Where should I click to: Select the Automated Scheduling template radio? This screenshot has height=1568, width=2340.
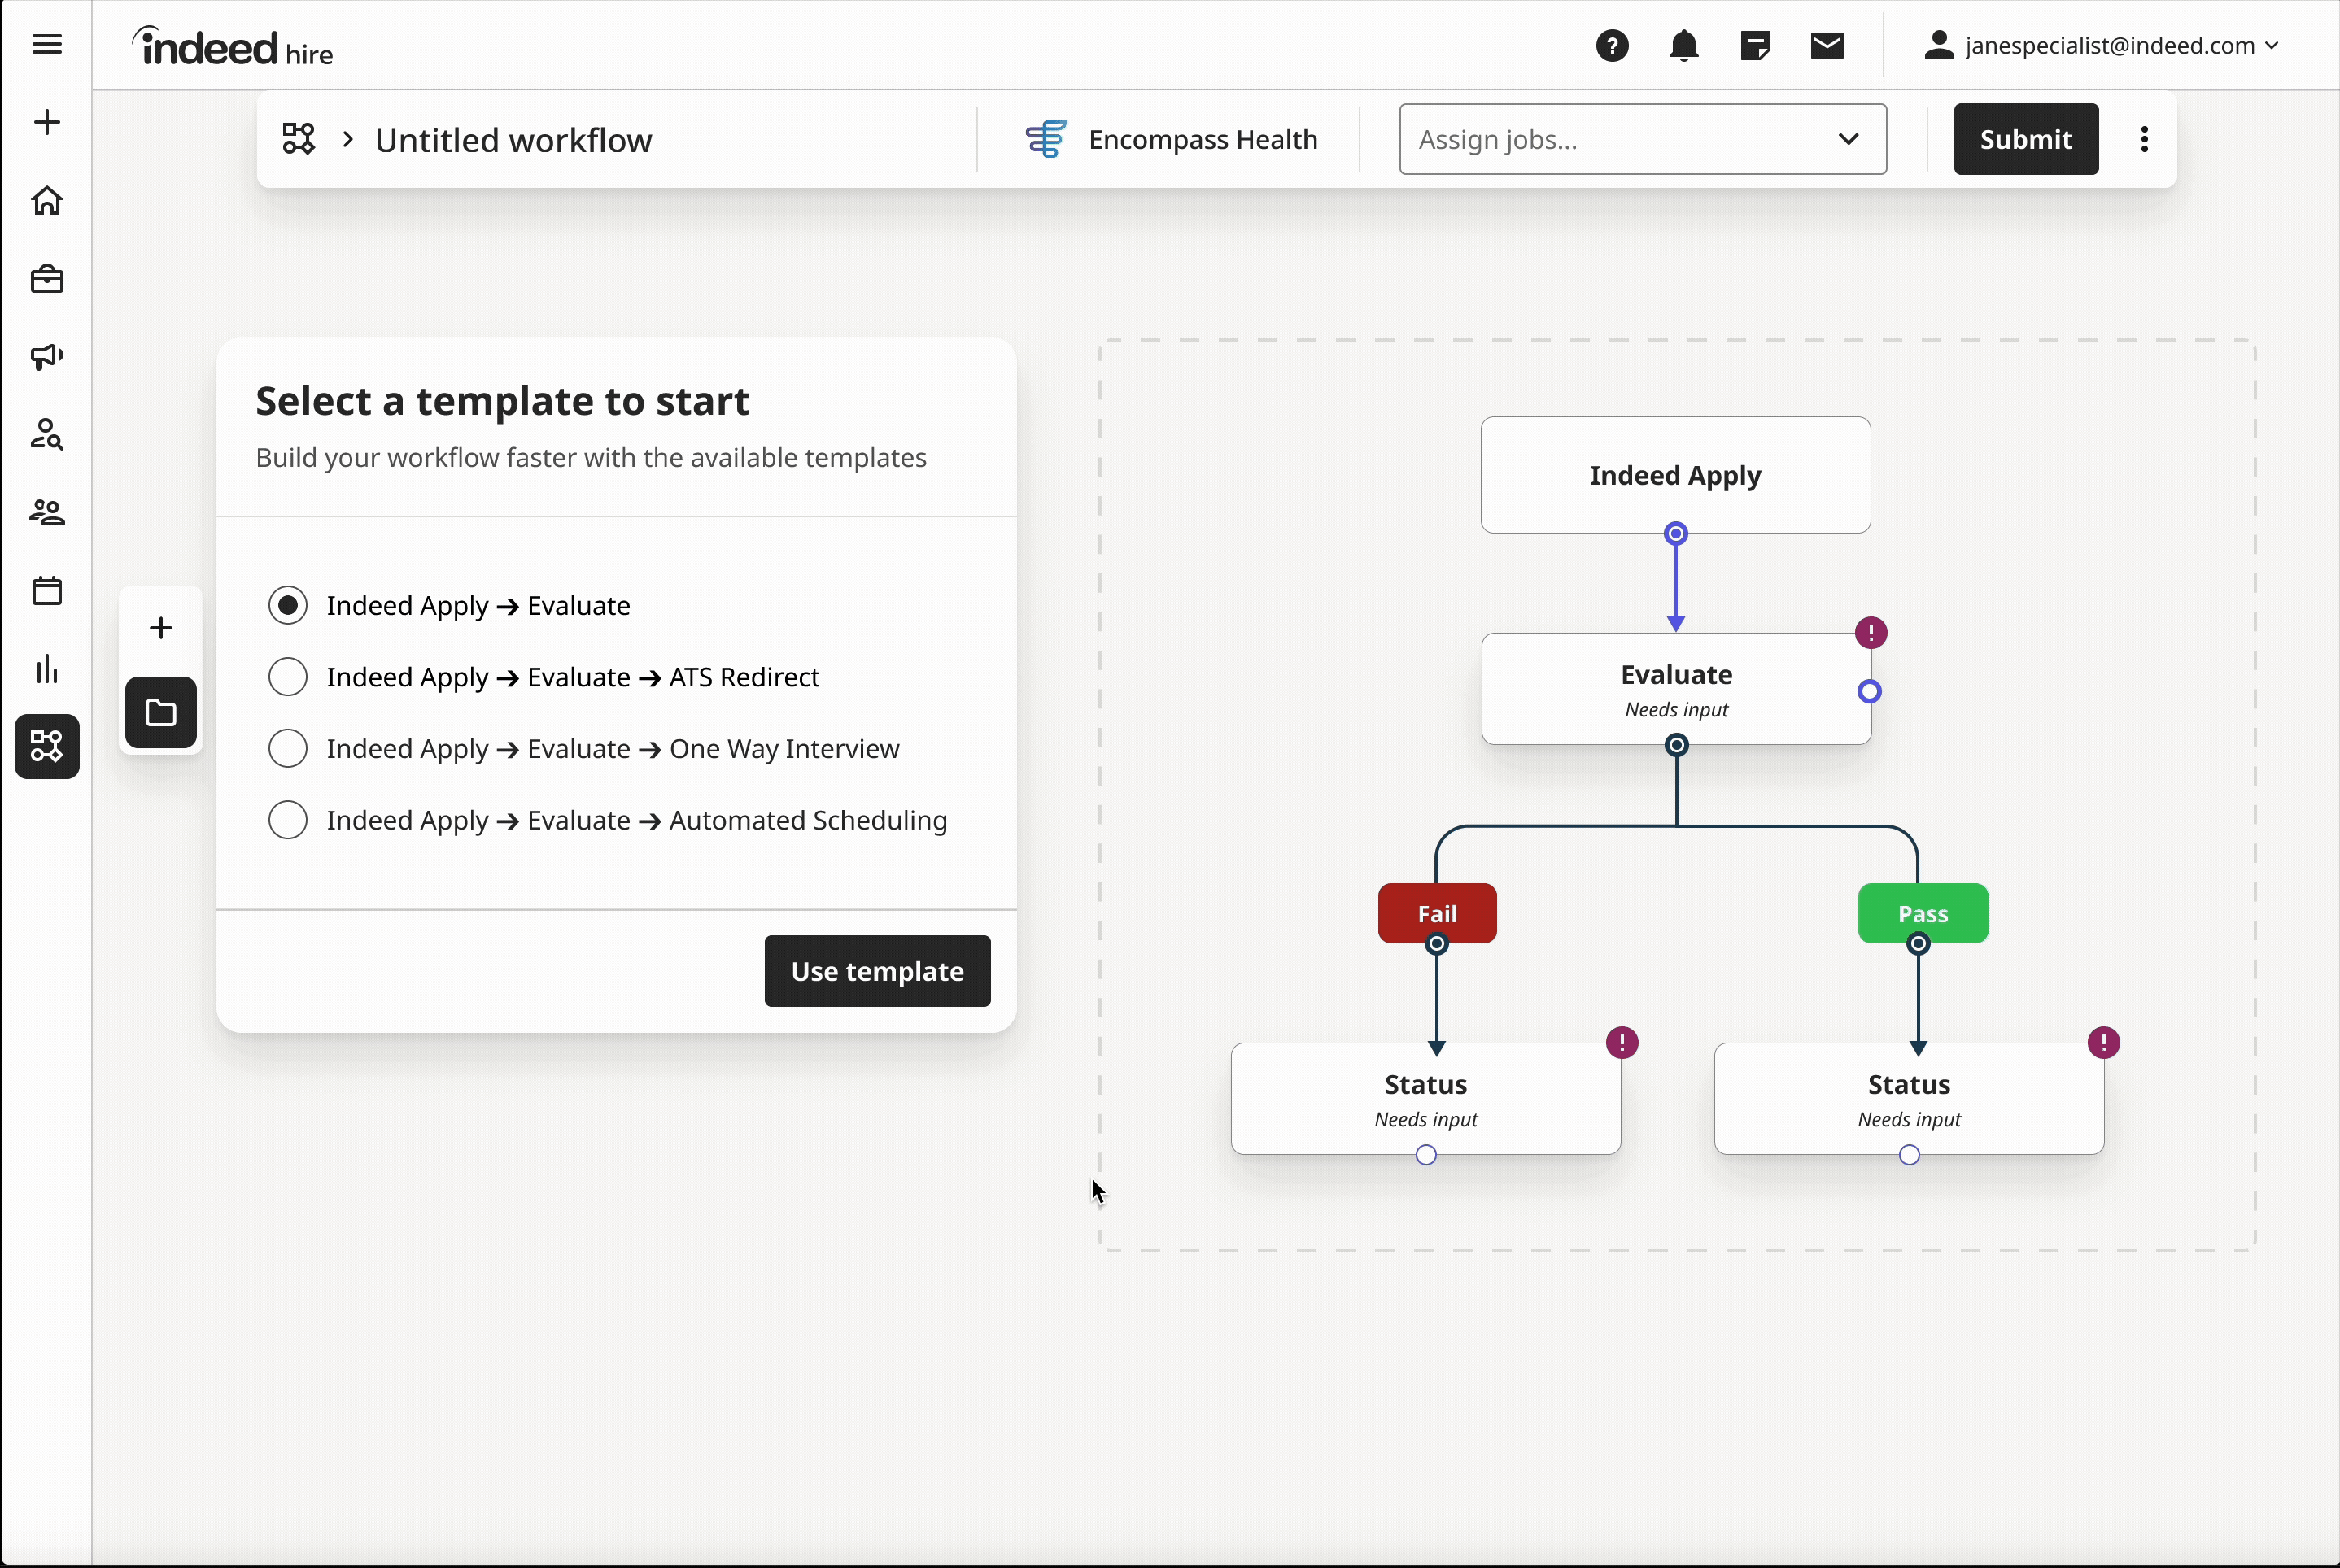(288, 820)
